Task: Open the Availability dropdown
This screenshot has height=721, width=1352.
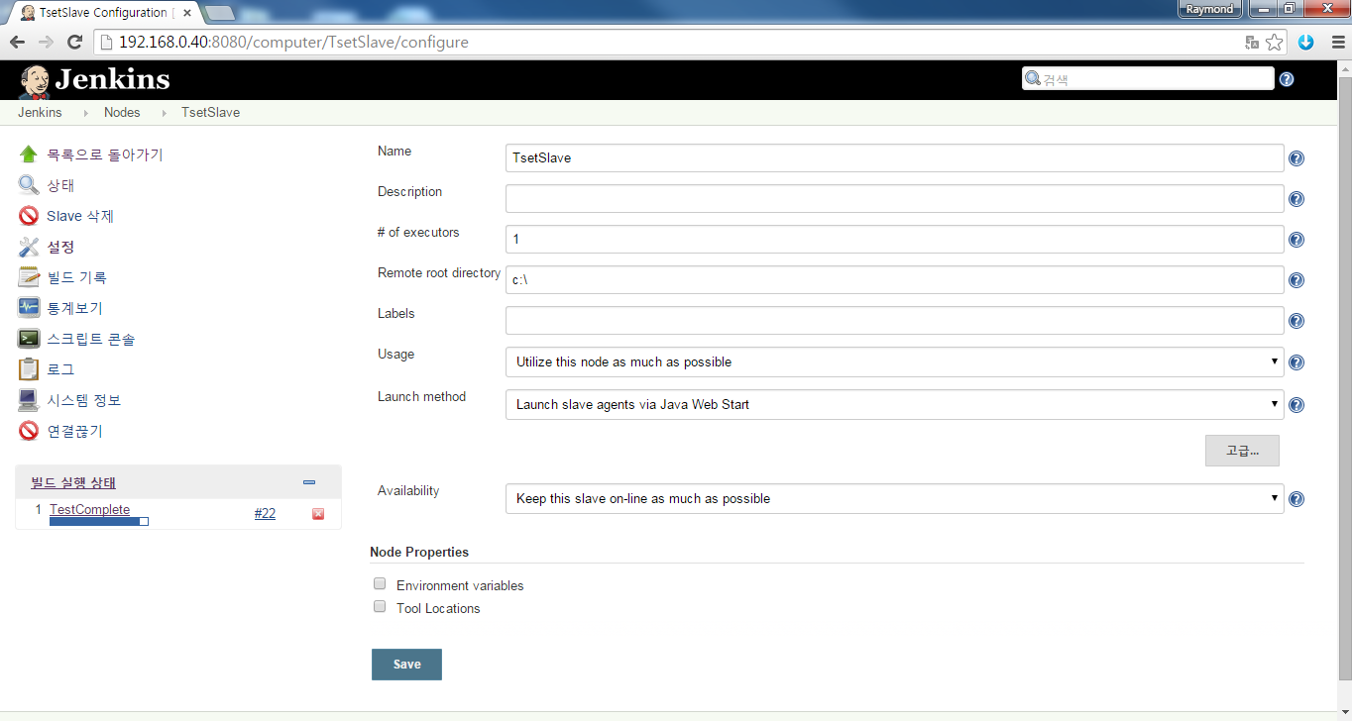Action: (x=894, y=499)
